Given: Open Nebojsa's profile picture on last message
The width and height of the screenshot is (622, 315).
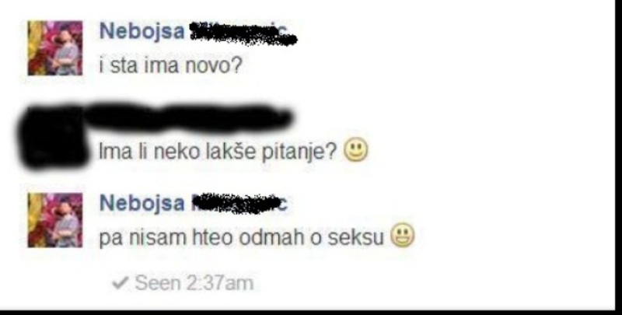Looking at the screenshot, I should pyautogui.click(x=55, y=220).
